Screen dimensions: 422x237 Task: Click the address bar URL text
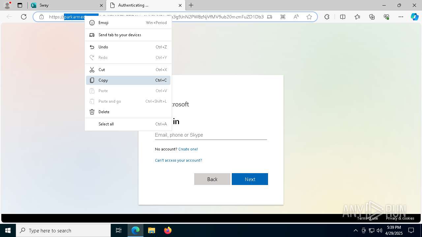[x=156, y=17]
